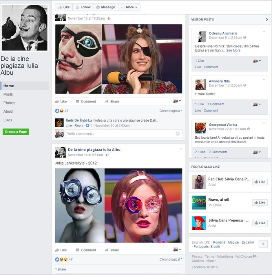Open Message to the page
The image size is (272, 275).
click(x=106, y=7)
